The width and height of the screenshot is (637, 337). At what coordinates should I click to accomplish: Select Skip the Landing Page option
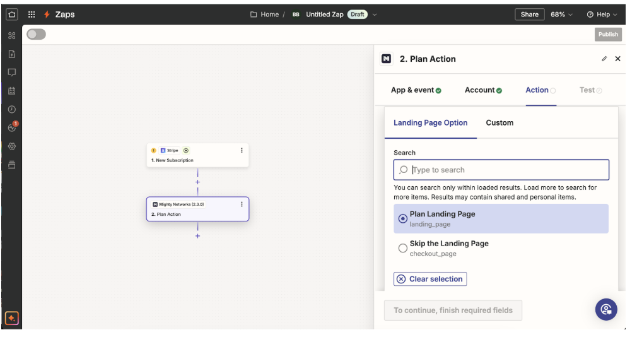403,248
